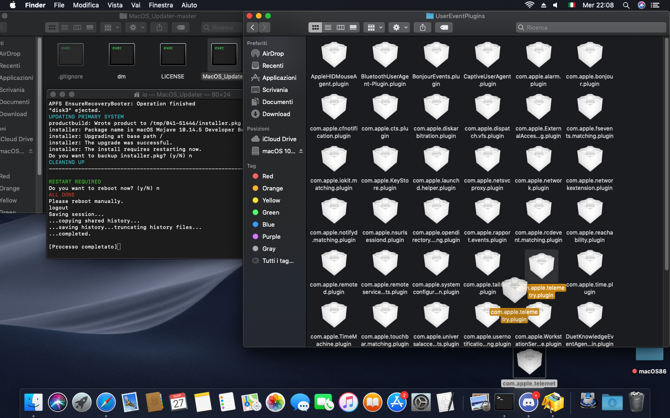Open Siri from the Dock

[58, 402]
